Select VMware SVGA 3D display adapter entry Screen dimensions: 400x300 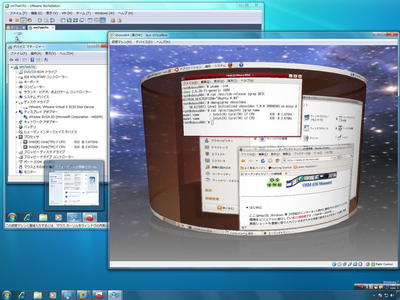tap(66, 117)
